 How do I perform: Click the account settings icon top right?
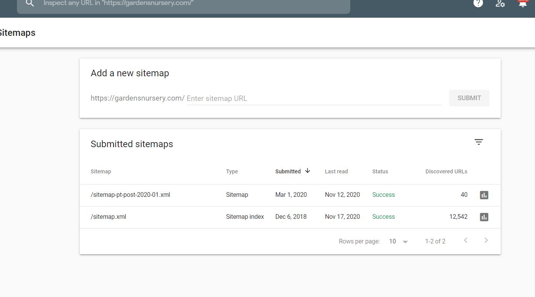click(500, 4)
